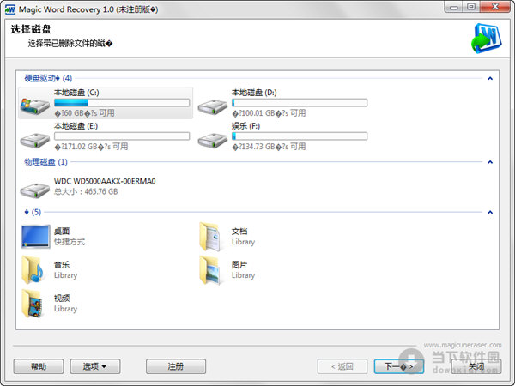Minimize the Magic Word Recovery window
Viewport: 515px width, 386px height.
[x=454, y=7]
